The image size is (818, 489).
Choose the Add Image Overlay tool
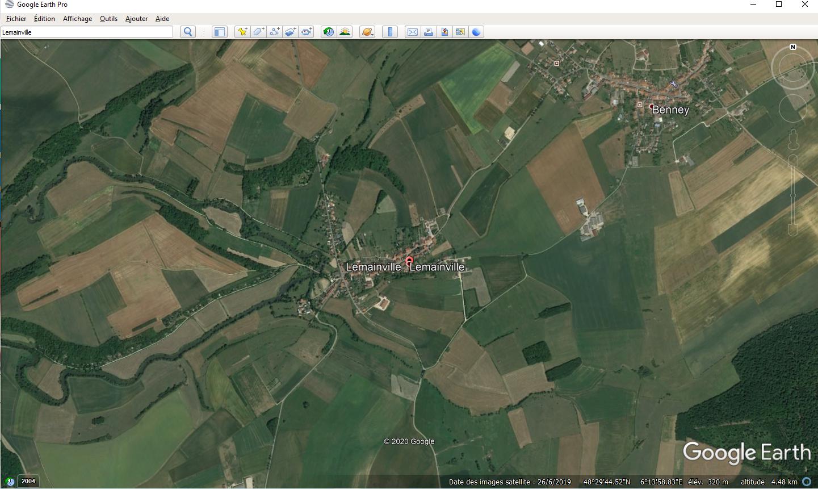pos(290,32)
